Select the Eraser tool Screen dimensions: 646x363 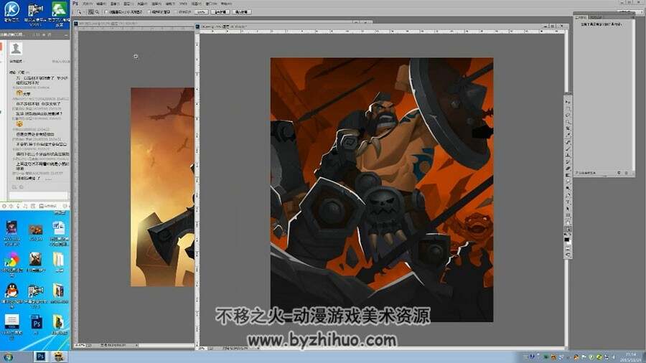point(568,169)
